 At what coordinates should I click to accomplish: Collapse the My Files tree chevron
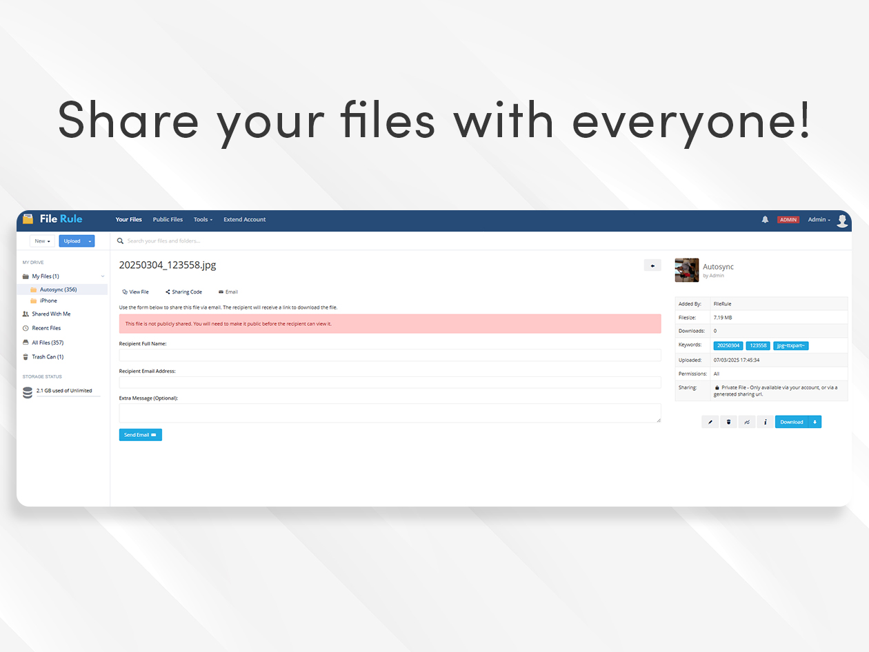click(x=103, y=276)
